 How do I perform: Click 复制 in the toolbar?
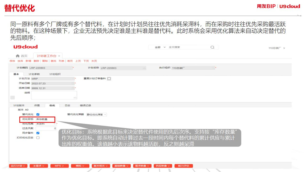45,61
